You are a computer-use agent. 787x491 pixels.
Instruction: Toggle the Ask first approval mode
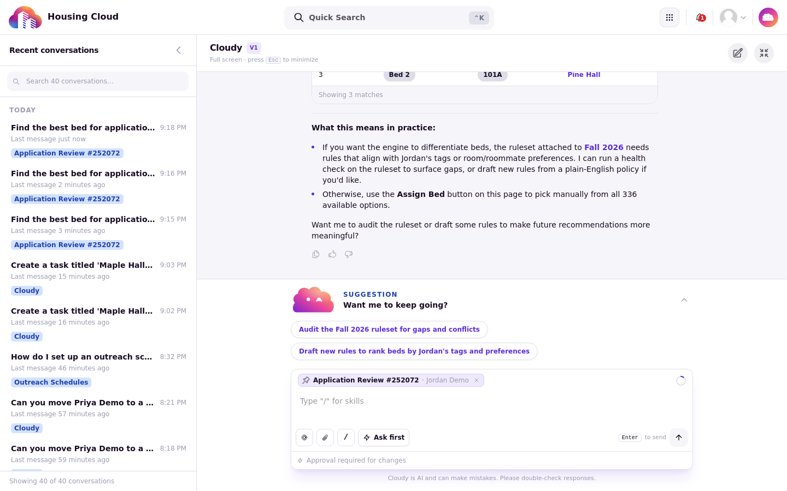pos(384,438)
